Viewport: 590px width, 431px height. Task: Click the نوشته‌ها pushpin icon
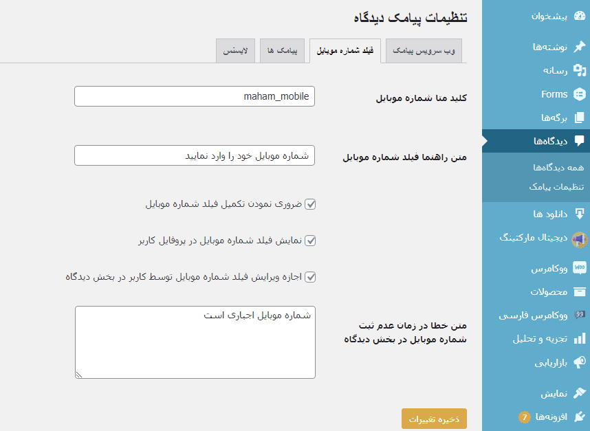pyautogui.click(x=580, y=47)
